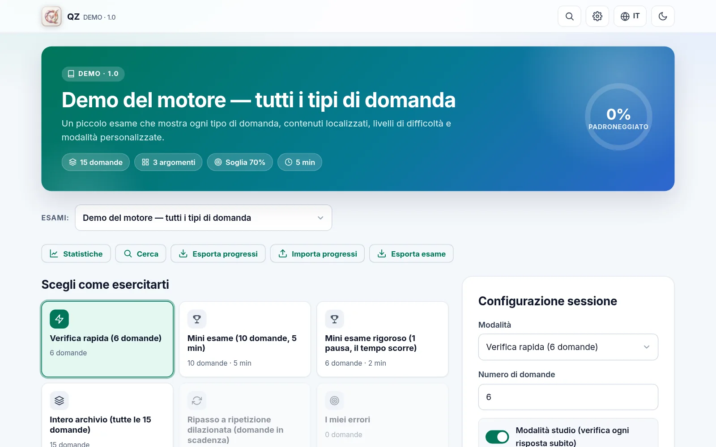Click the QZ app logo
This screenshot has height=447, width=716.
click(51, 17)
